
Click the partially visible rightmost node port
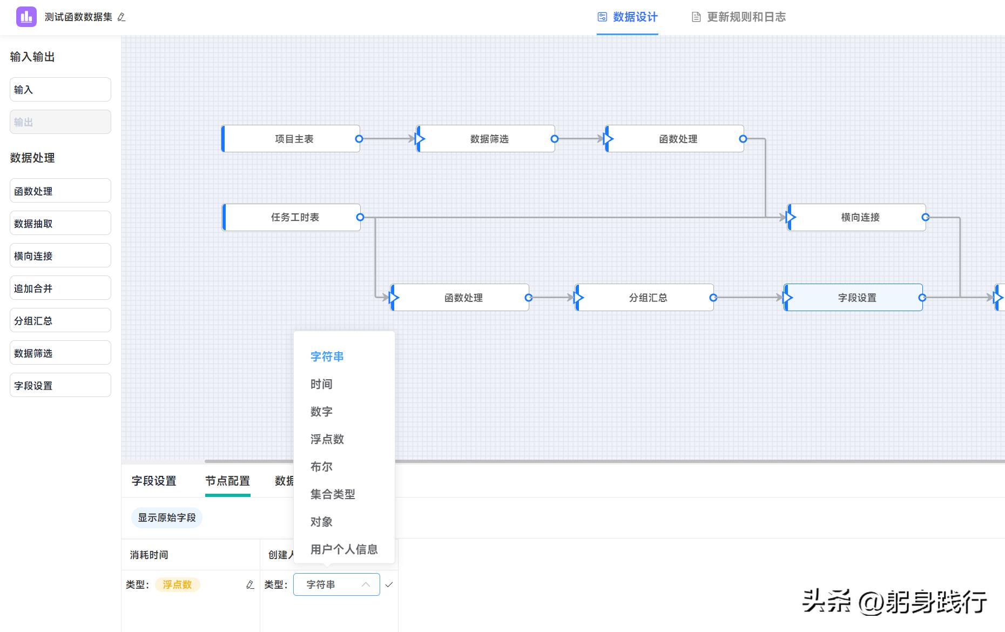998,297
